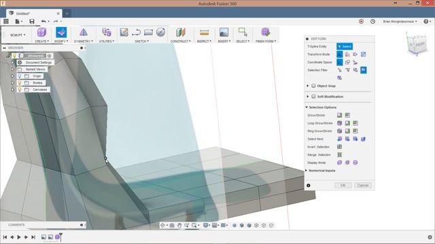Screen dimensions: 435x244
Task: Click the Insert image icon
Action: [224, 33]
